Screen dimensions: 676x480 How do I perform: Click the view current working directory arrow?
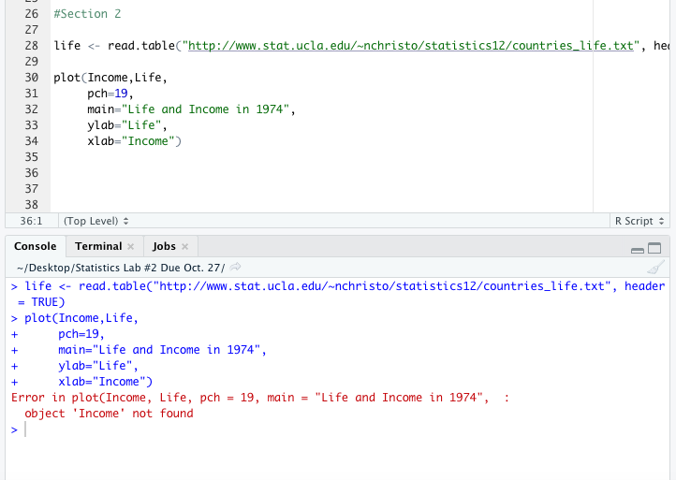point(235,268)
